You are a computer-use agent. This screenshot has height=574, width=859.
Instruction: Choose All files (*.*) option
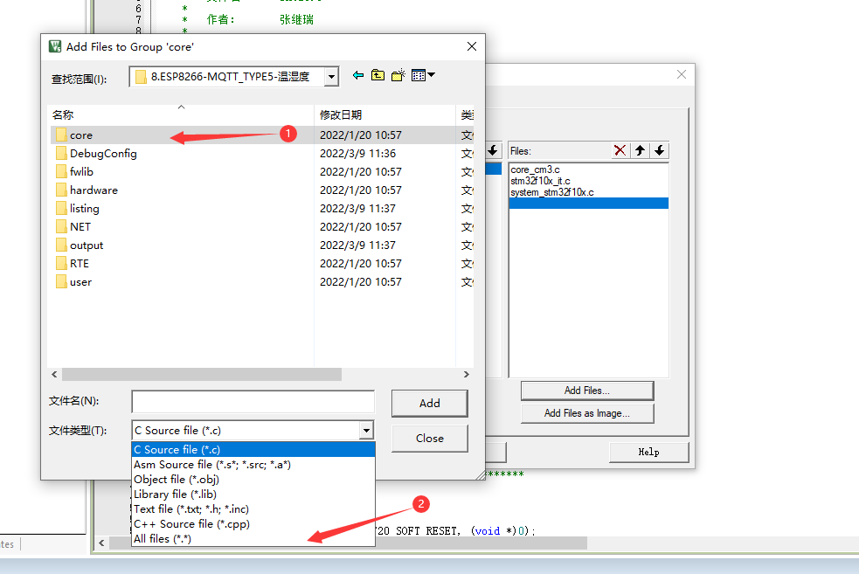pyautogui.click(x=253, y=538)
